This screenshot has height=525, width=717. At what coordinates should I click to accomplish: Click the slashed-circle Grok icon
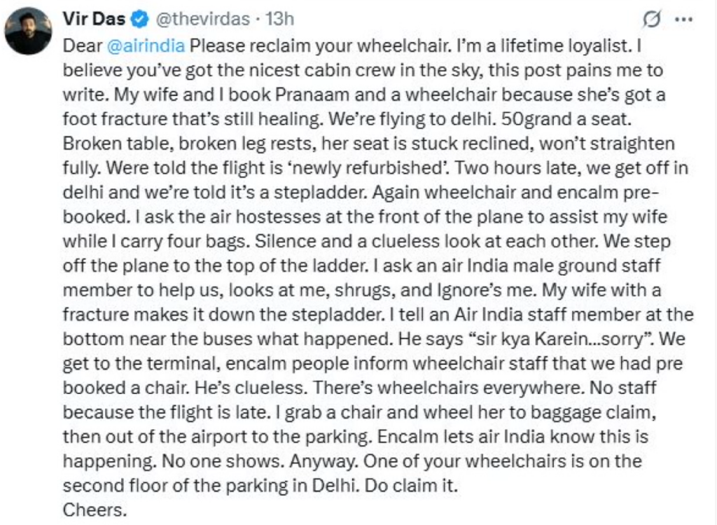(x=651, y=20)
